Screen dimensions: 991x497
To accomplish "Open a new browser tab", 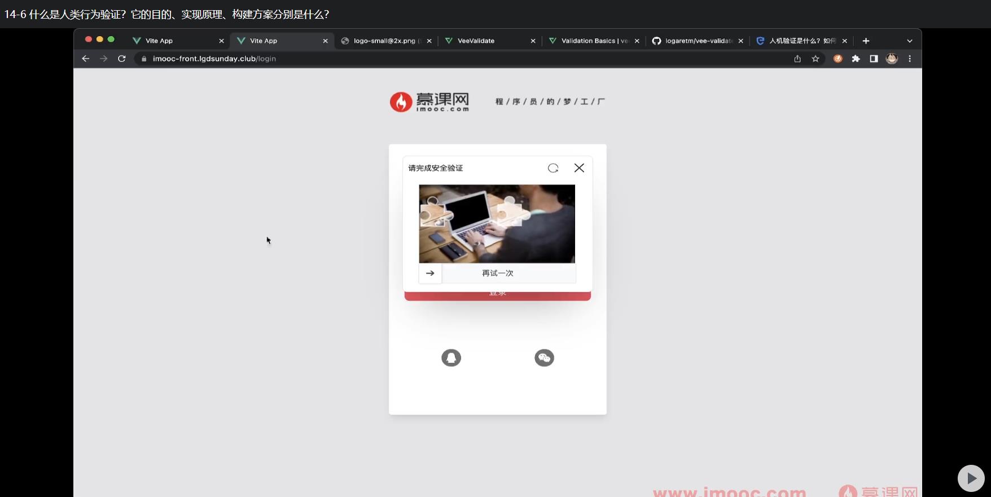I will (x=866, y=41).
